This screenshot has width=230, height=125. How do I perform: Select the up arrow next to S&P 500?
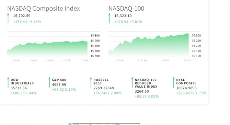(x=49, y=82)
